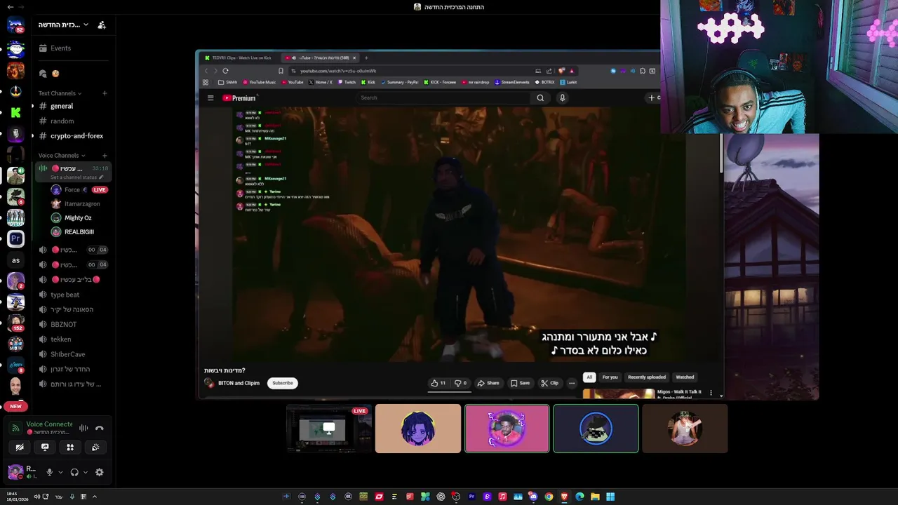Join the tekken voice channel
Viewport: 898px width, 505px height.
point(73,339)
